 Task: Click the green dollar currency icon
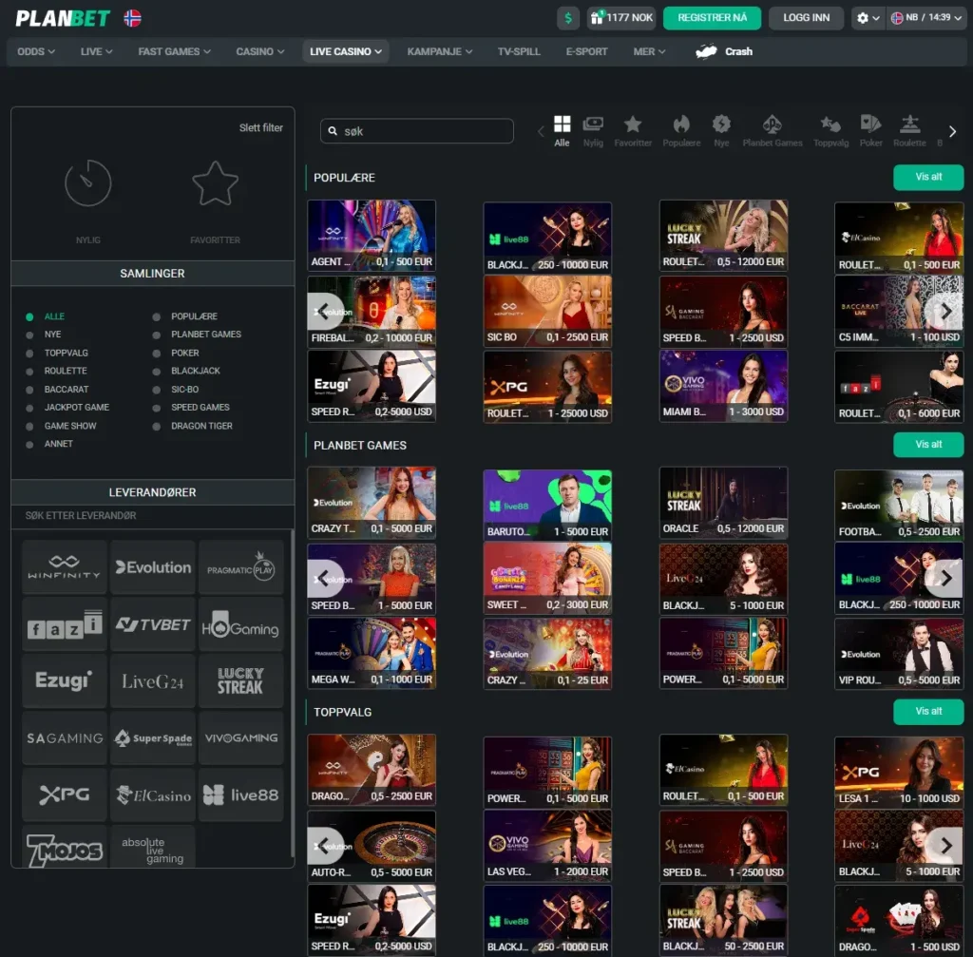click(x=568, y=18)
